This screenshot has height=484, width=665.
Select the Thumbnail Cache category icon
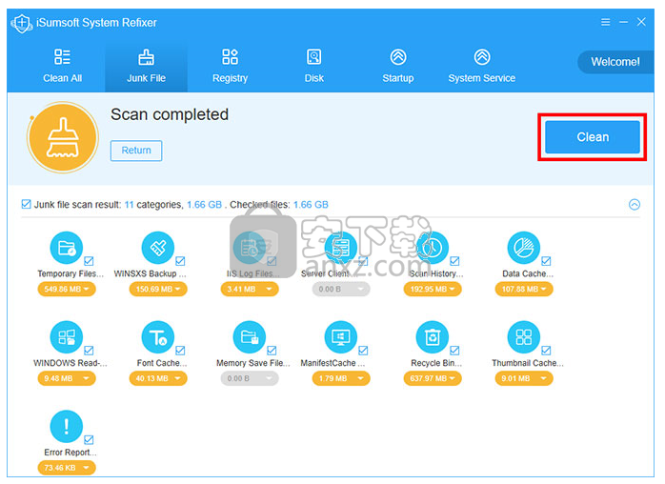click(524, 337)
